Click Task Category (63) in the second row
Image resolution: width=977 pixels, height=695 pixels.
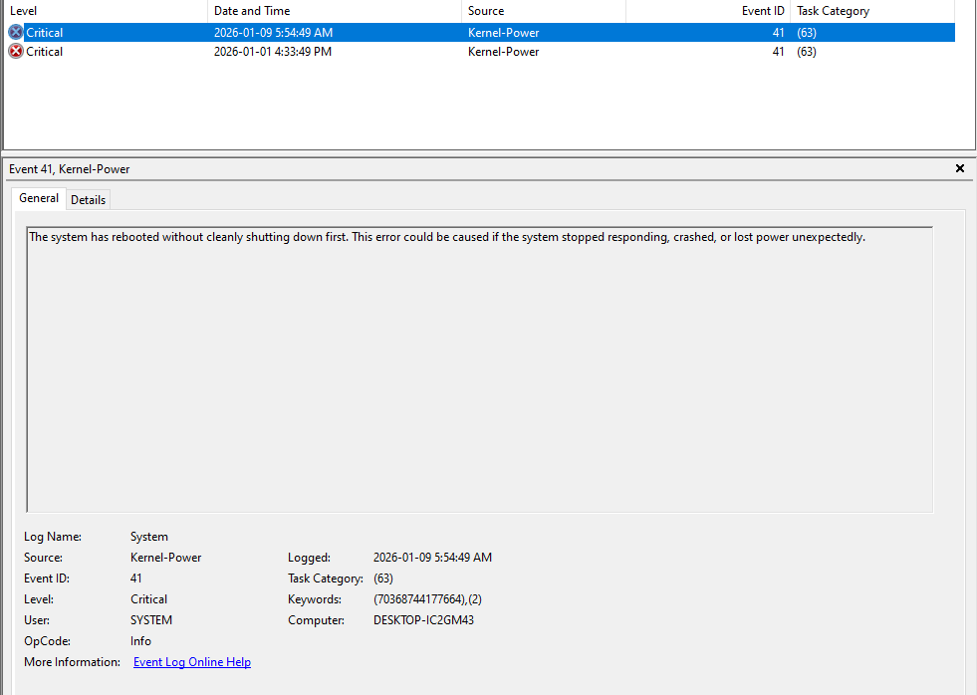tap(807, 52)
